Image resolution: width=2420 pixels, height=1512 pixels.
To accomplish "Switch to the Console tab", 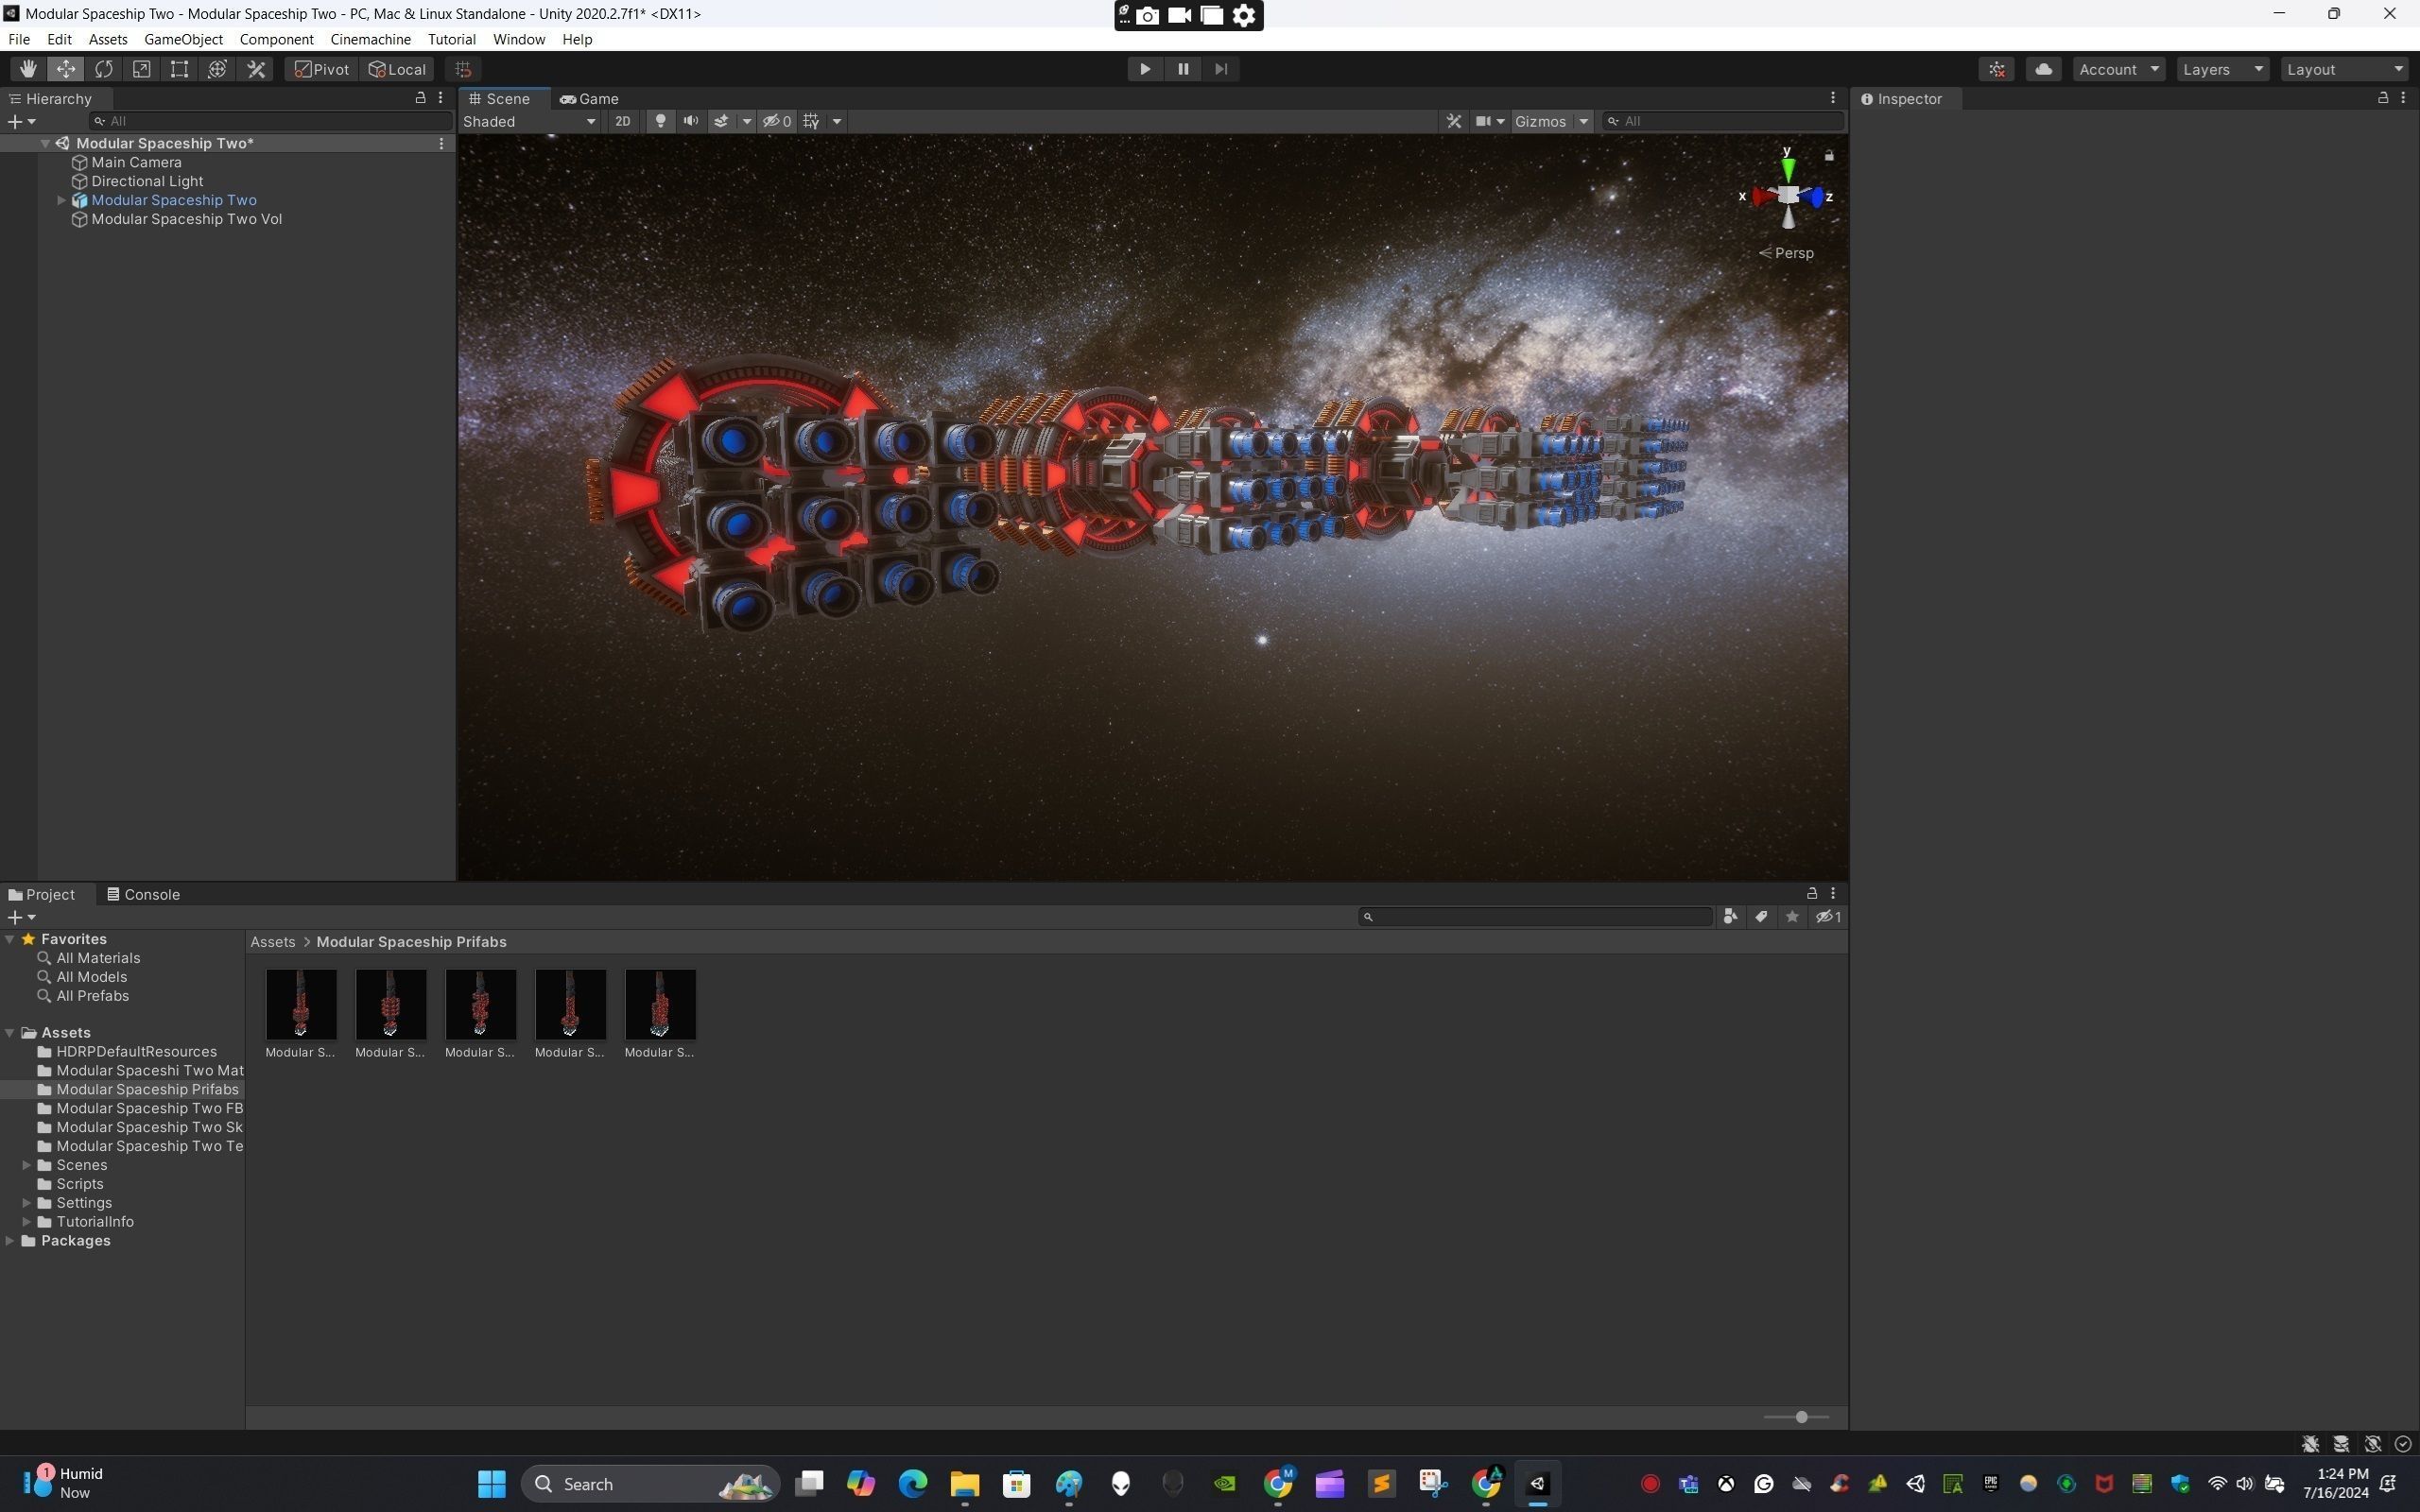I will point(143,894).
